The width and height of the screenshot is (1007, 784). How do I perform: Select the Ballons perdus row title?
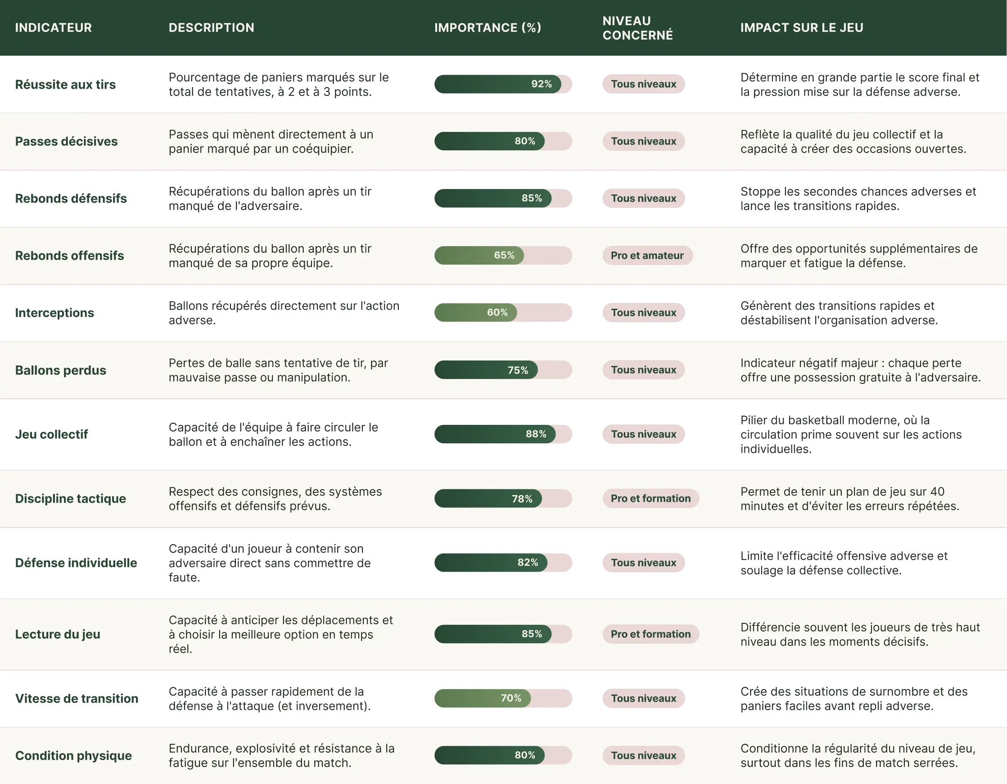click(x=61, y=370)
